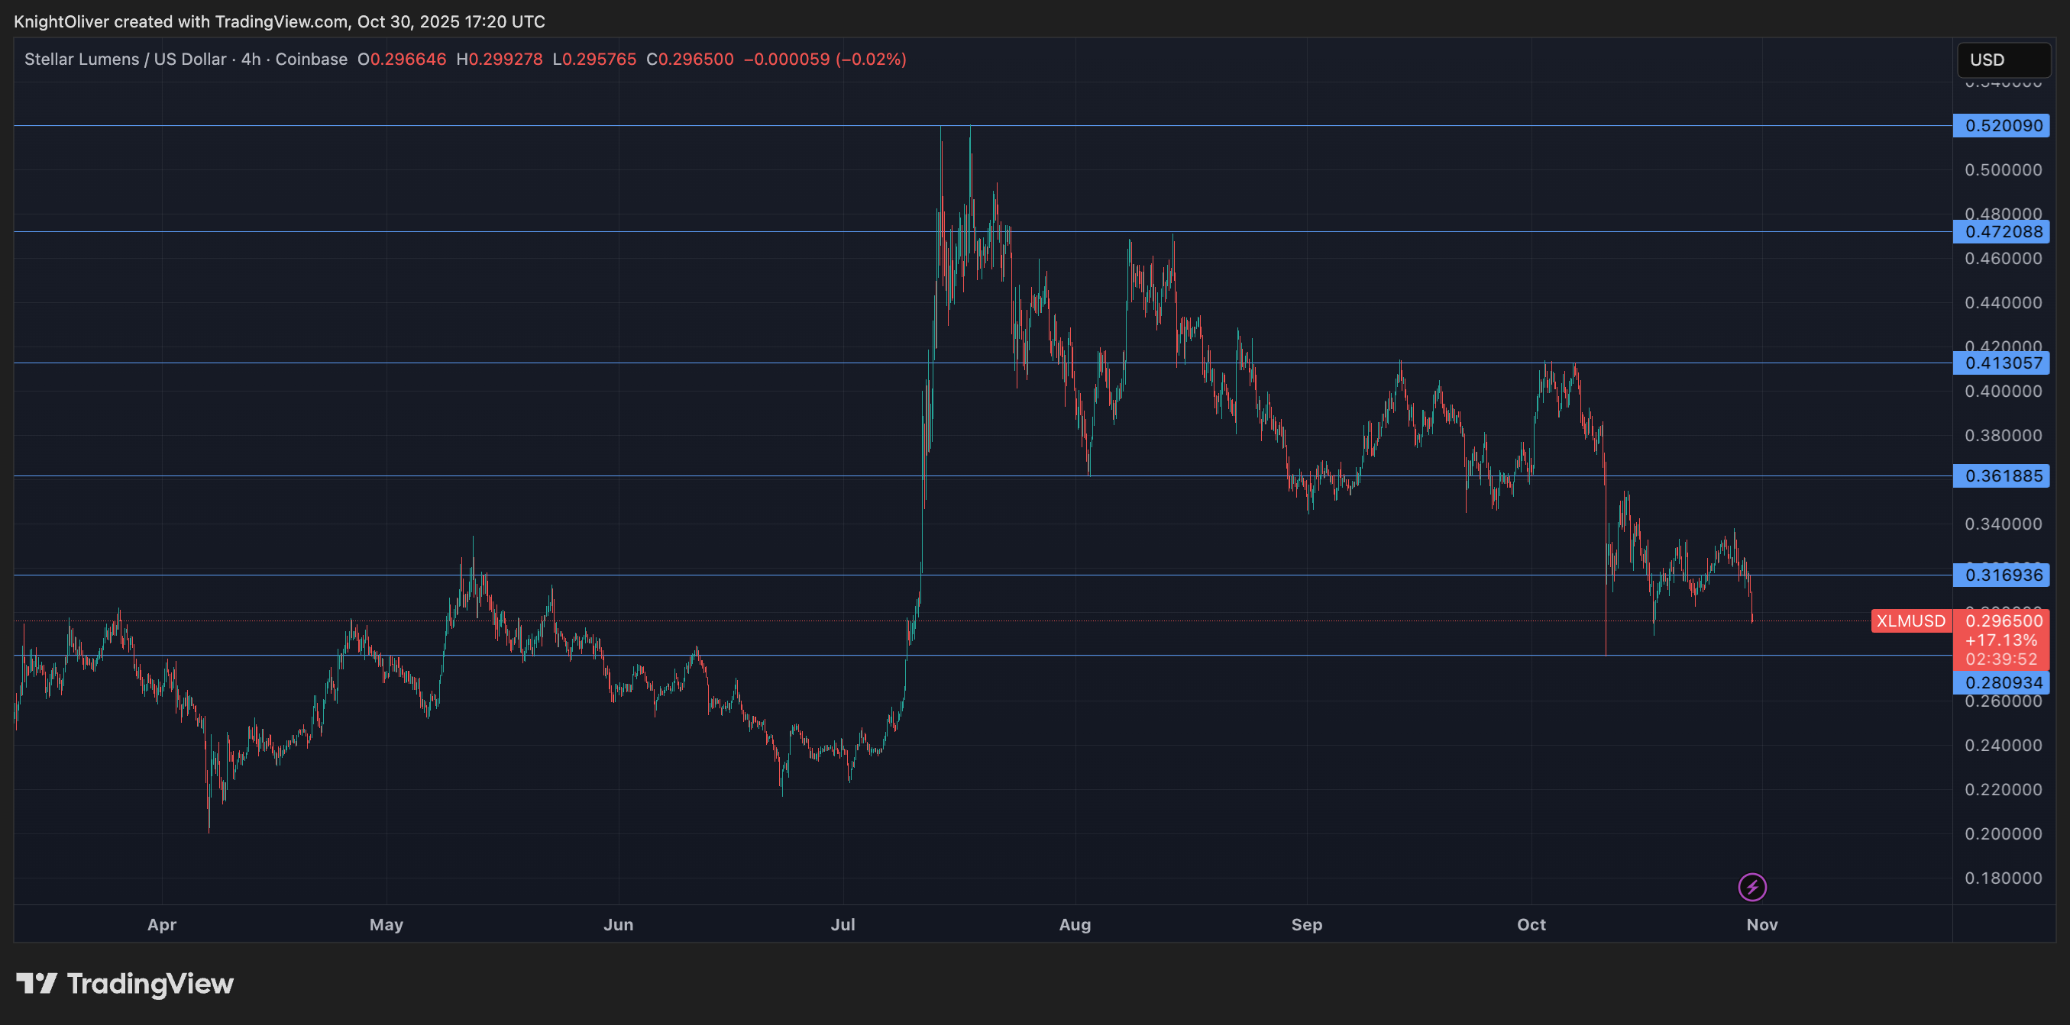
Task: Click the Stellar Lumens / US Dollar title
Action: (x=125, y=60)
